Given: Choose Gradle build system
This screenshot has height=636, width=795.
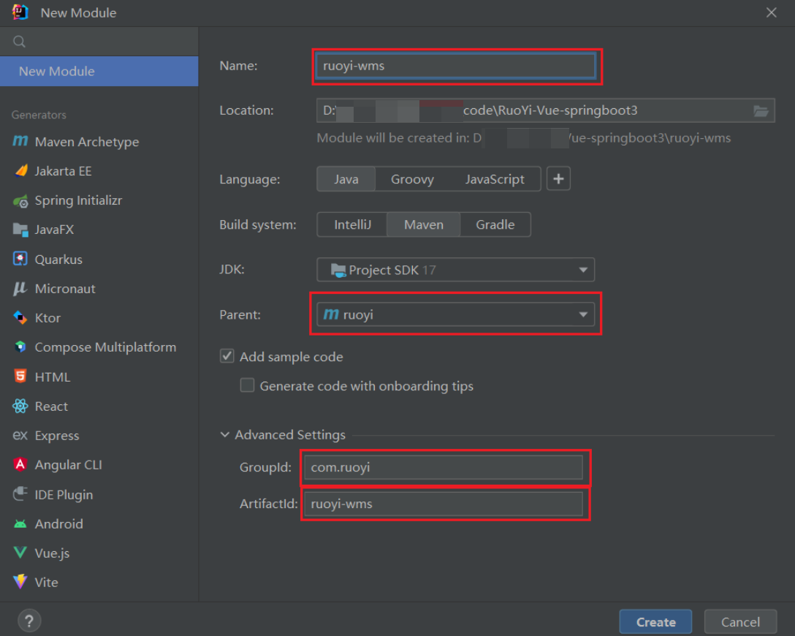Looking at the screenshot, I should pos(495,224).
